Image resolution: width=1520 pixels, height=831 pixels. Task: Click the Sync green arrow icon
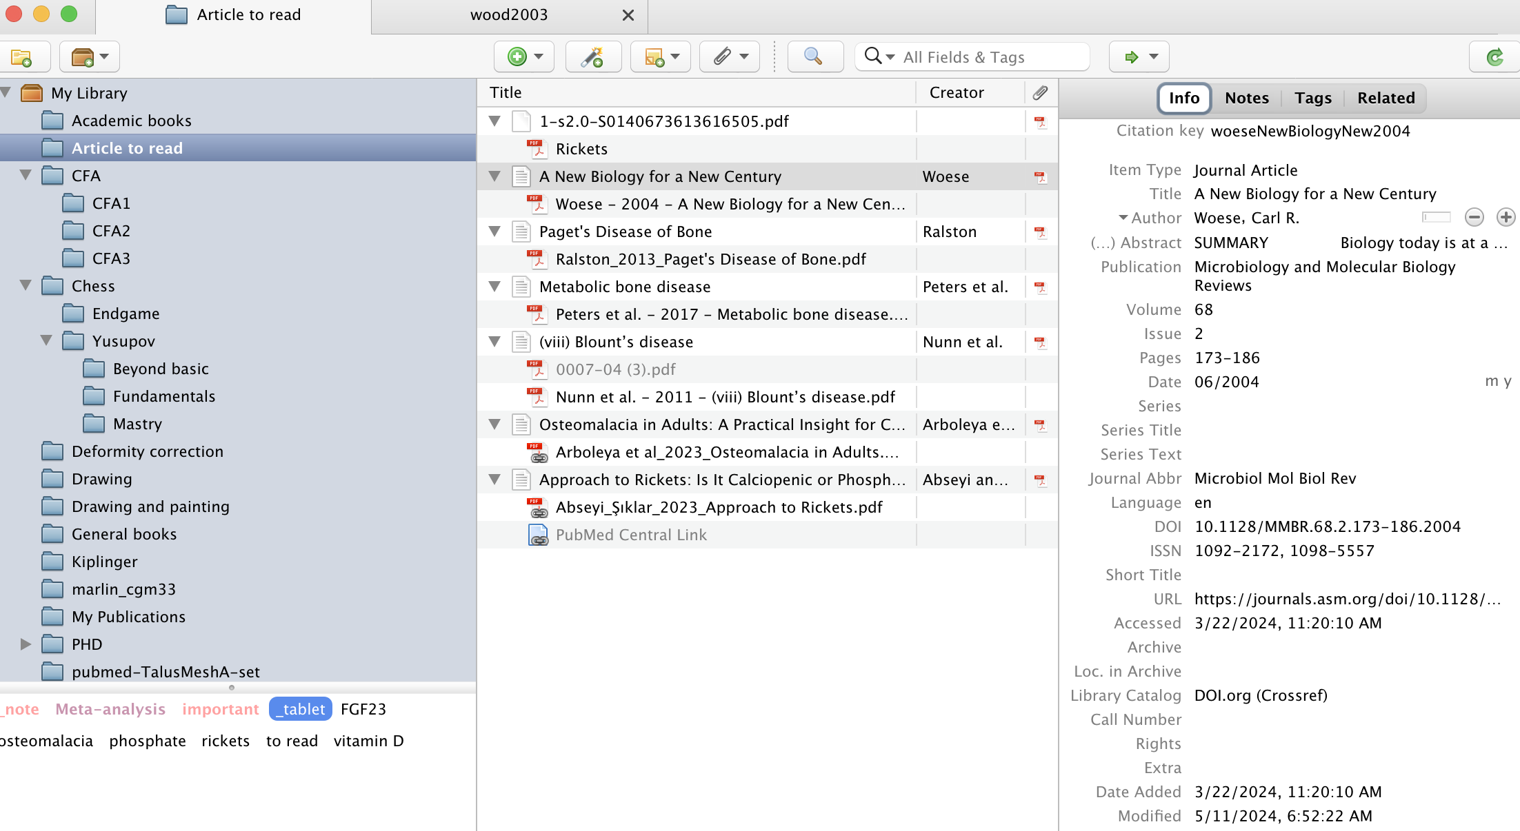[1494, 57]
